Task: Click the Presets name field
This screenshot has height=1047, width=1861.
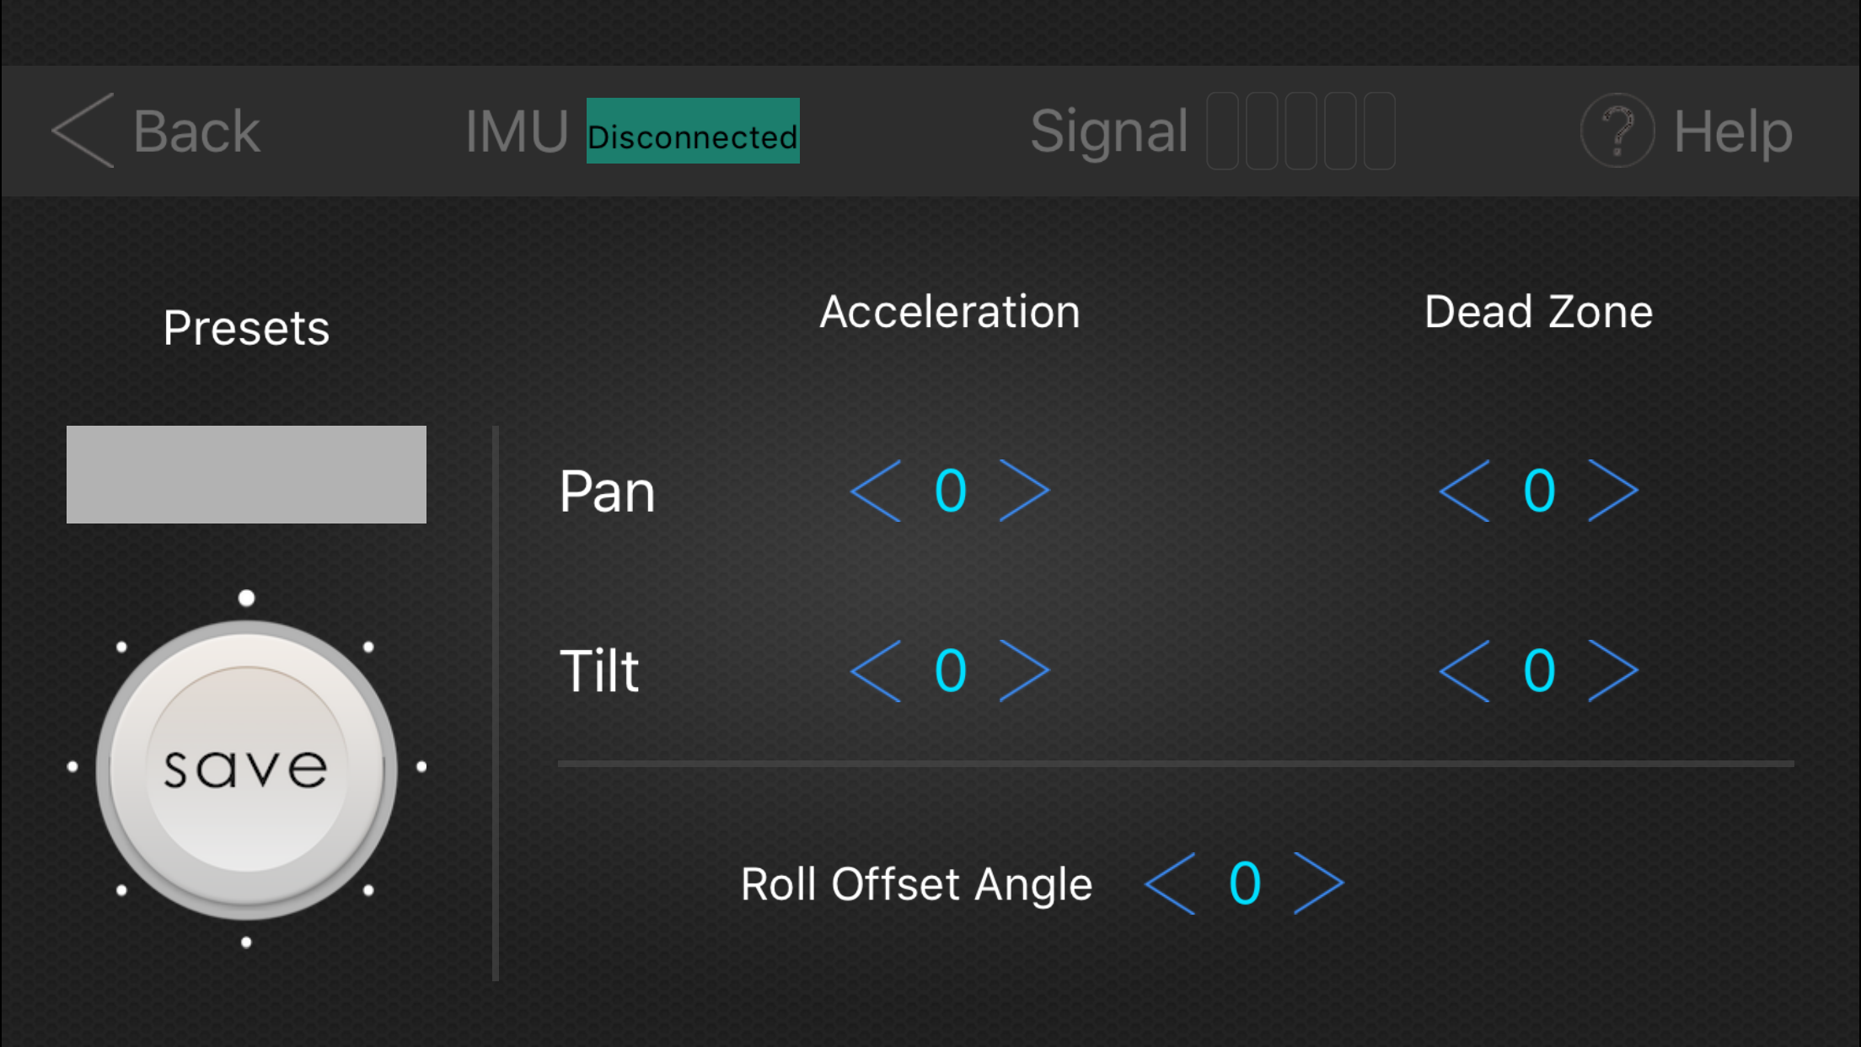Action: 246,475
